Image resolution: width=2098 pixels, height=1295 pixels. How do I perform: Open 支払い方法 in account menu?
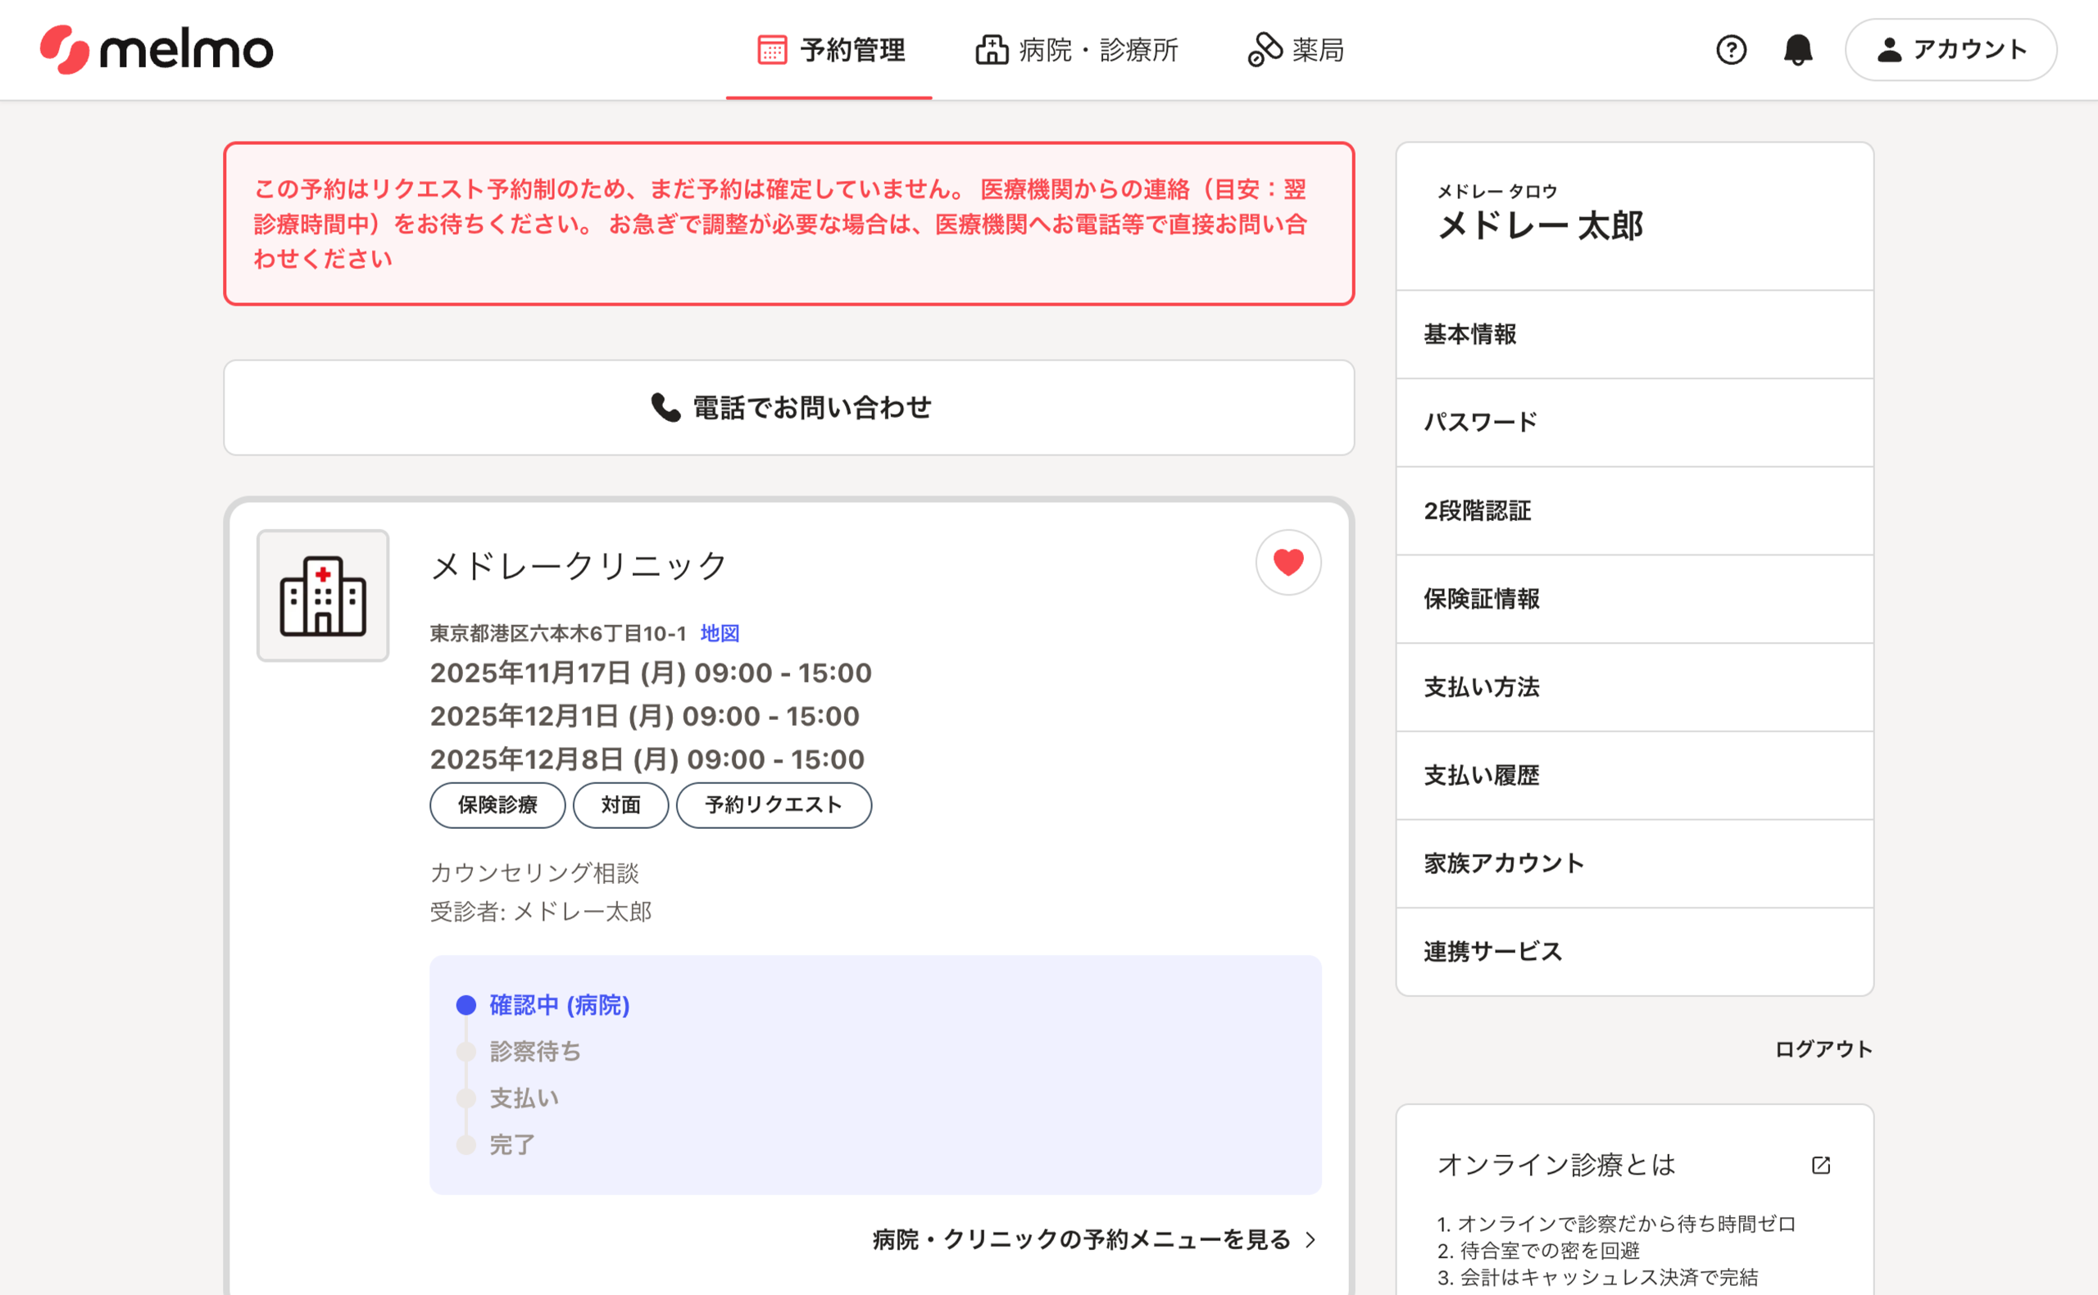[x=1634, y=687]
